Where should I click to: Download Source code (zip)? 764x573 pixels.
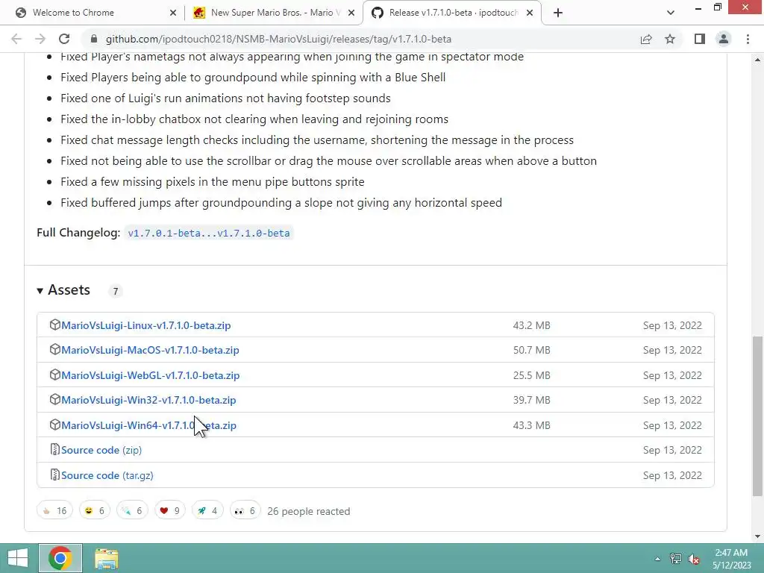point(101,450)
